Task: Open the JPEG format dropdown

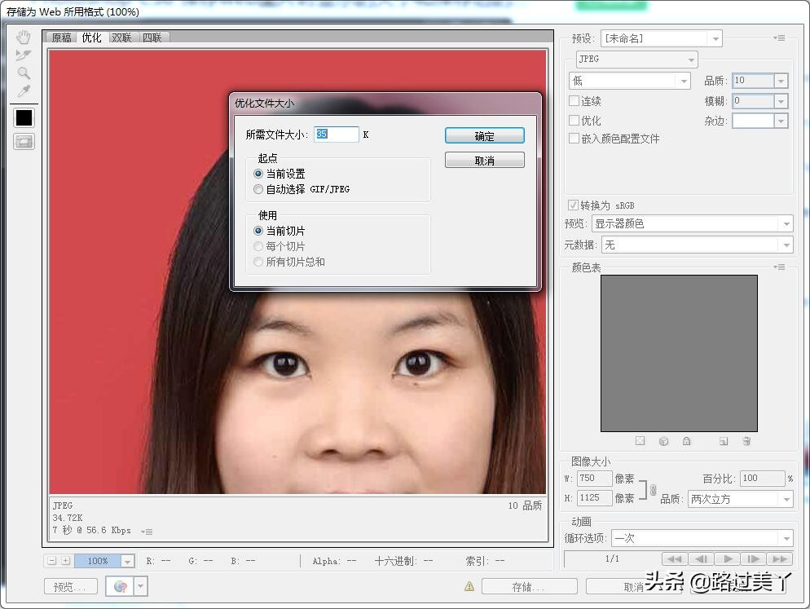Action: pyautogui.click(x=636, y=60)
